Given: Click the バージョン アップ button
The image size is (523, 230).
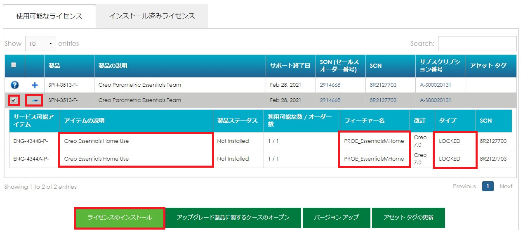Looking at the screenshot, I should tap(336, 217).
